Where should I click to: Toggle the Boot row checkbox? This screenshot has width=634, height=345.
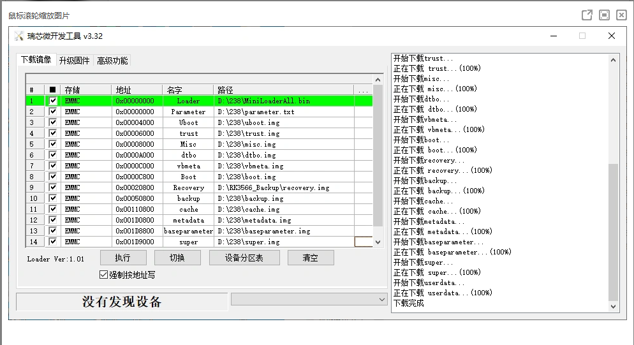[x=53, y=177]
